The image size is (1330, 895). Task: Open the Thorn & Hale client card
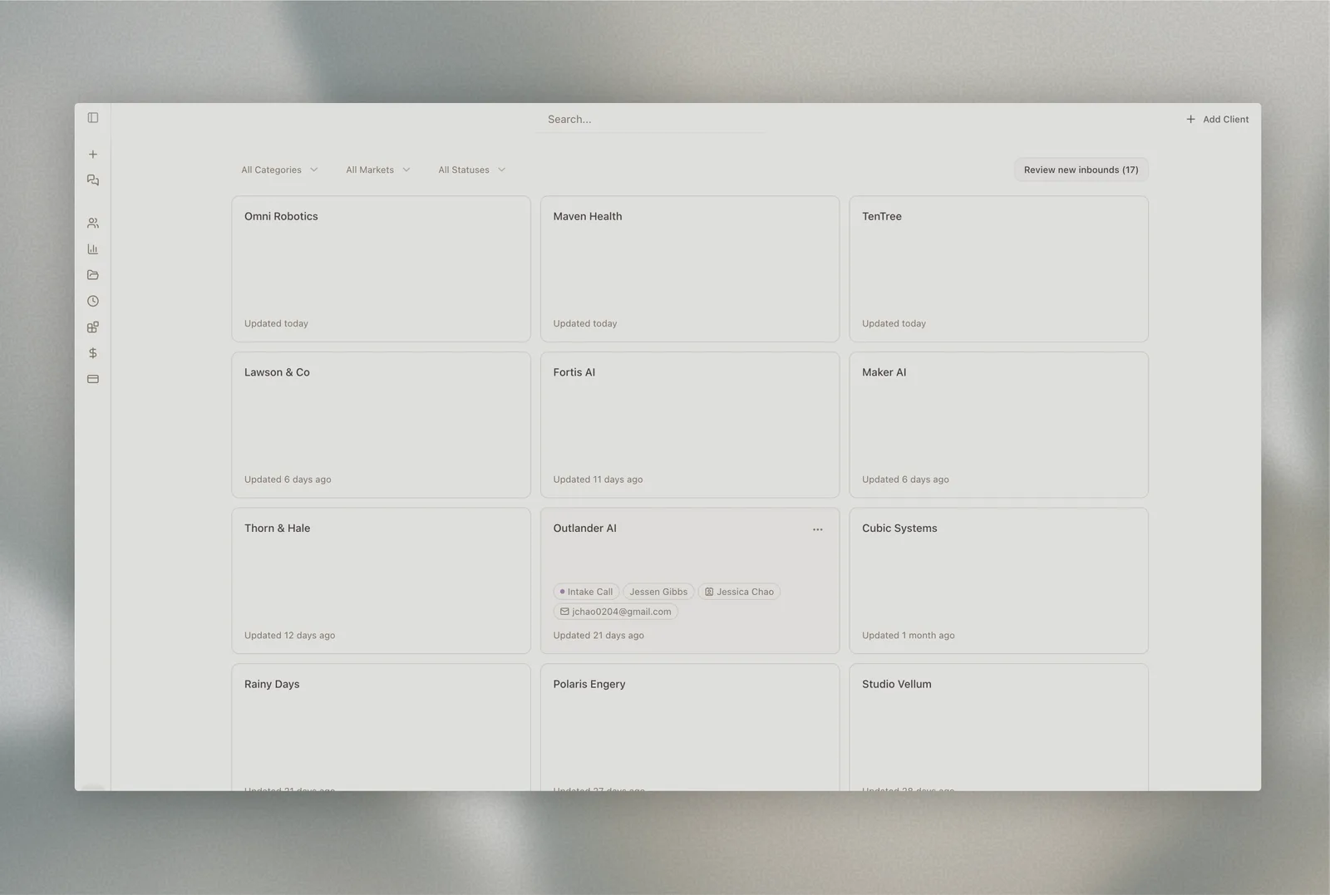pyautogui.click(x=381, y=581)
